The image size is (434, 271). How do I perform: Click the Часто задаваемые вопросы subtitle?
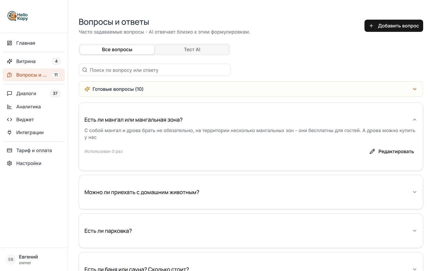coord(164,32)
